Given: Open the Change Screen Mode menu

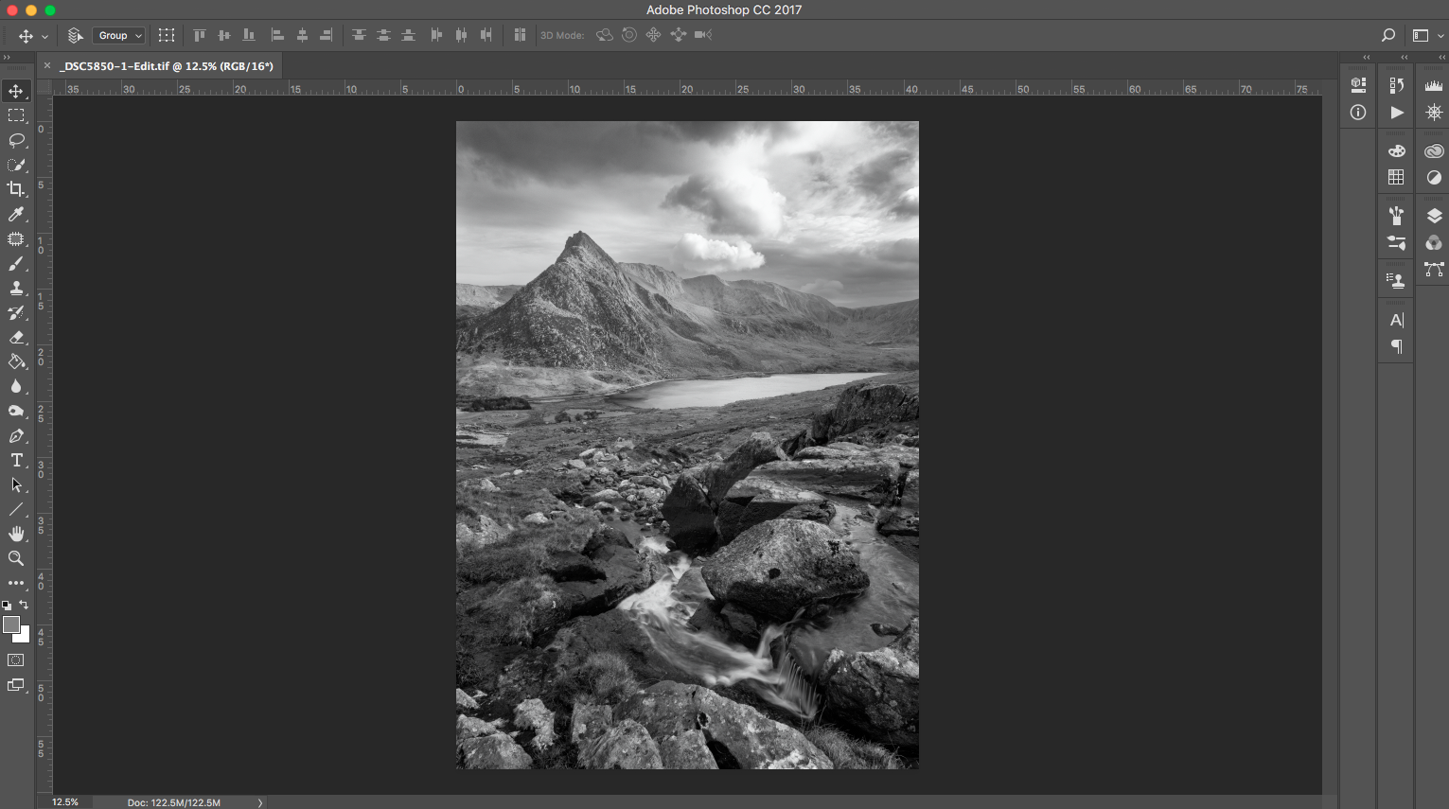Looking at the screenshot, I should pos(16,685).
